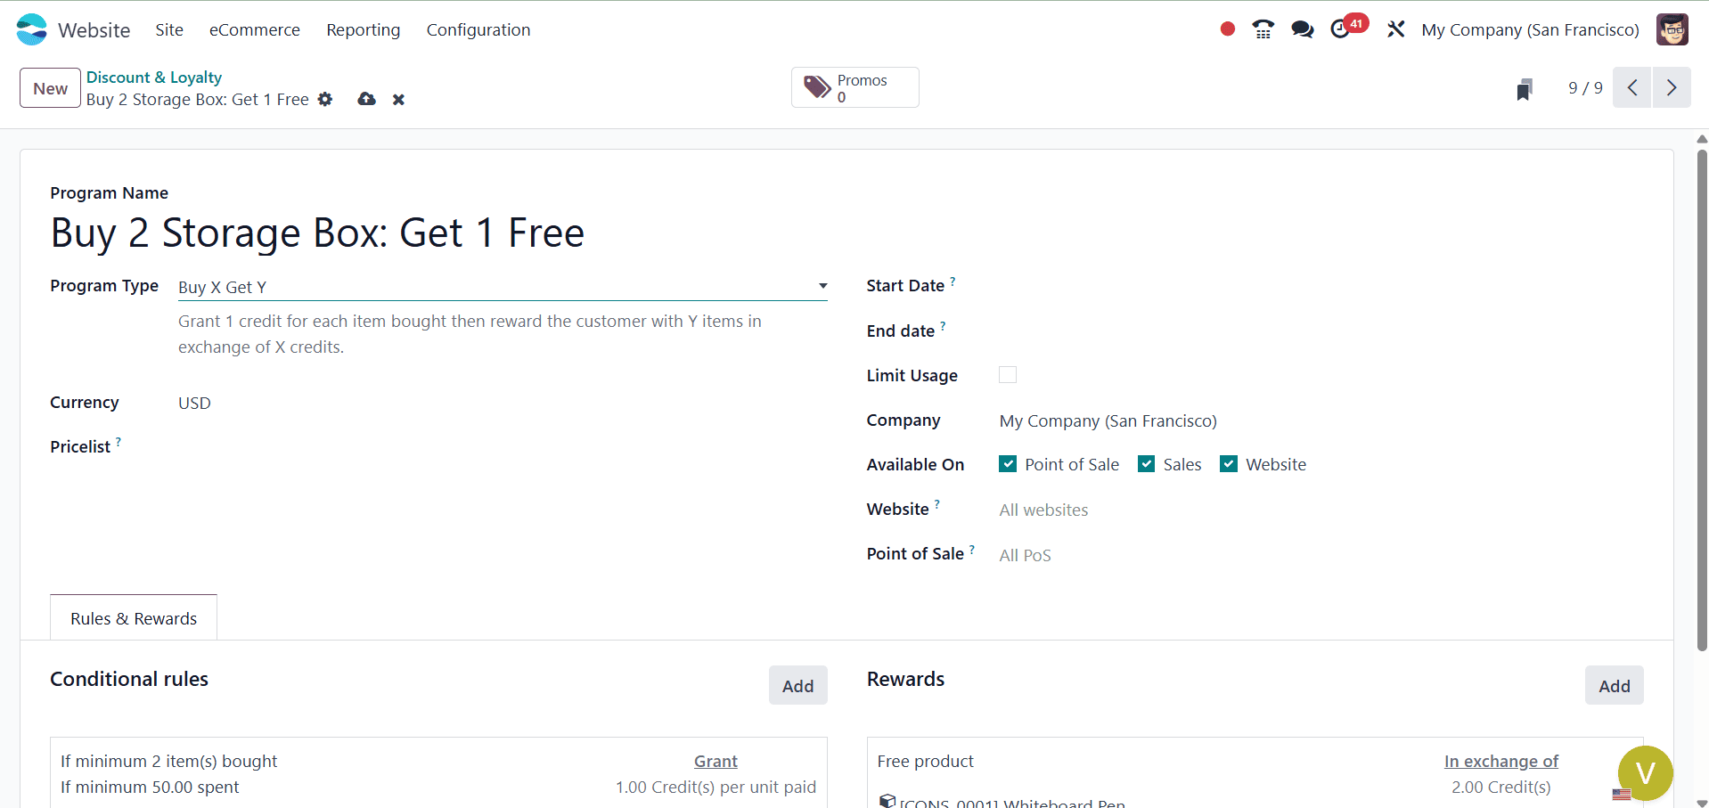The width and height of the screenshot is (1709, 808).
Task: Toggle the bookmark favorite icon near the pager
Action: tap(1525, 88)
